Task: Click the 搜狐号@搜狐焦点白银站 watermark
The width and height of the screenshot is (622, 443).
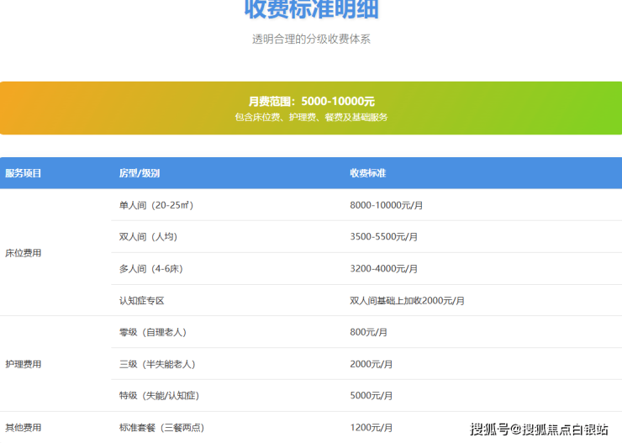Action: pyautogui.click(x=539, y=429)
